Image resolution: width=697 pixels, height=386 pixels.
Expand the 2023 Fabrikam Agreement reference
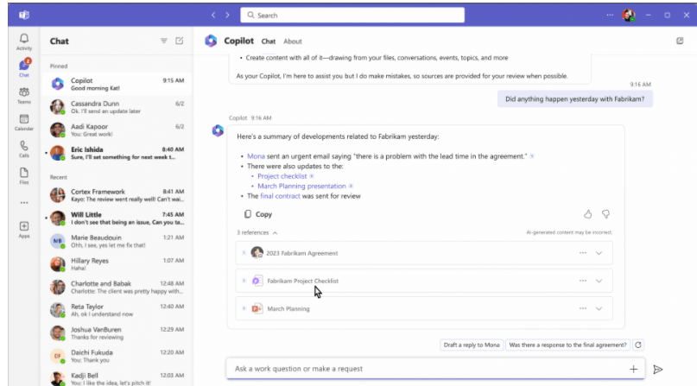click(599, 253)
